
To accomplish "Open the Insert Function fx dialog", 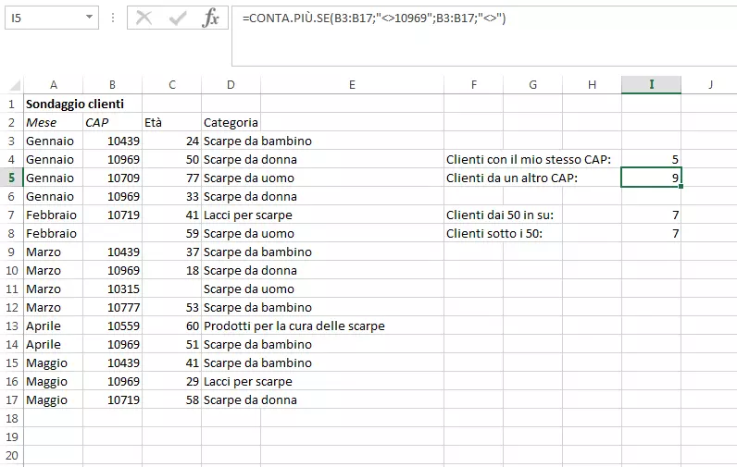I will click(x=211, y=18).
